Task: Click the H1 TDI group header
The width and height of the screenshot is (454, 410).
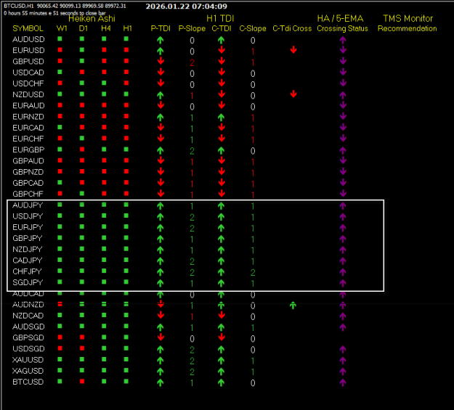Action: (x=220, y=19)
